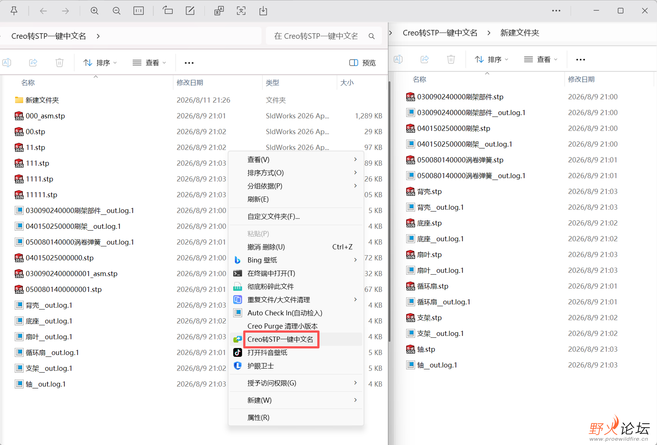This screenshot has width=657, height=445.
Task: Select Creo Purge 清理小版本 entry
Action: (x=296, y=326)
